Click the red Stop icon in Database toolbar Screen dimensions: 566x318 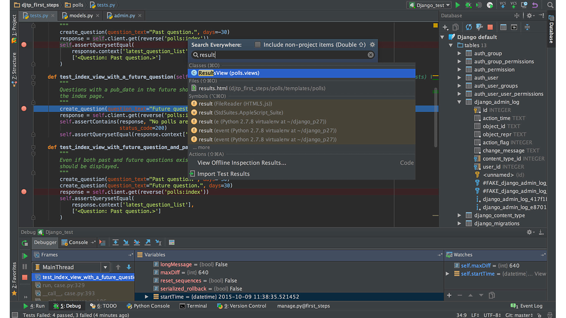point(490,27)
